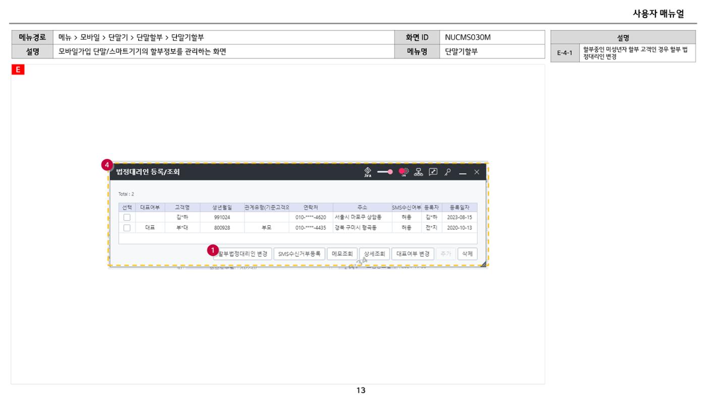
Task: Tick the checkbox in the 부*대 customer row
Action: (127, 228)
